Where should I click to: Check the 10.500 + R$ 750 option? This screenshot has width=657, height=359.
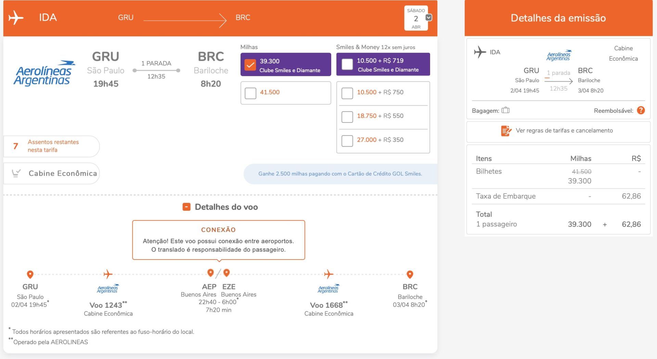[347, 93]
